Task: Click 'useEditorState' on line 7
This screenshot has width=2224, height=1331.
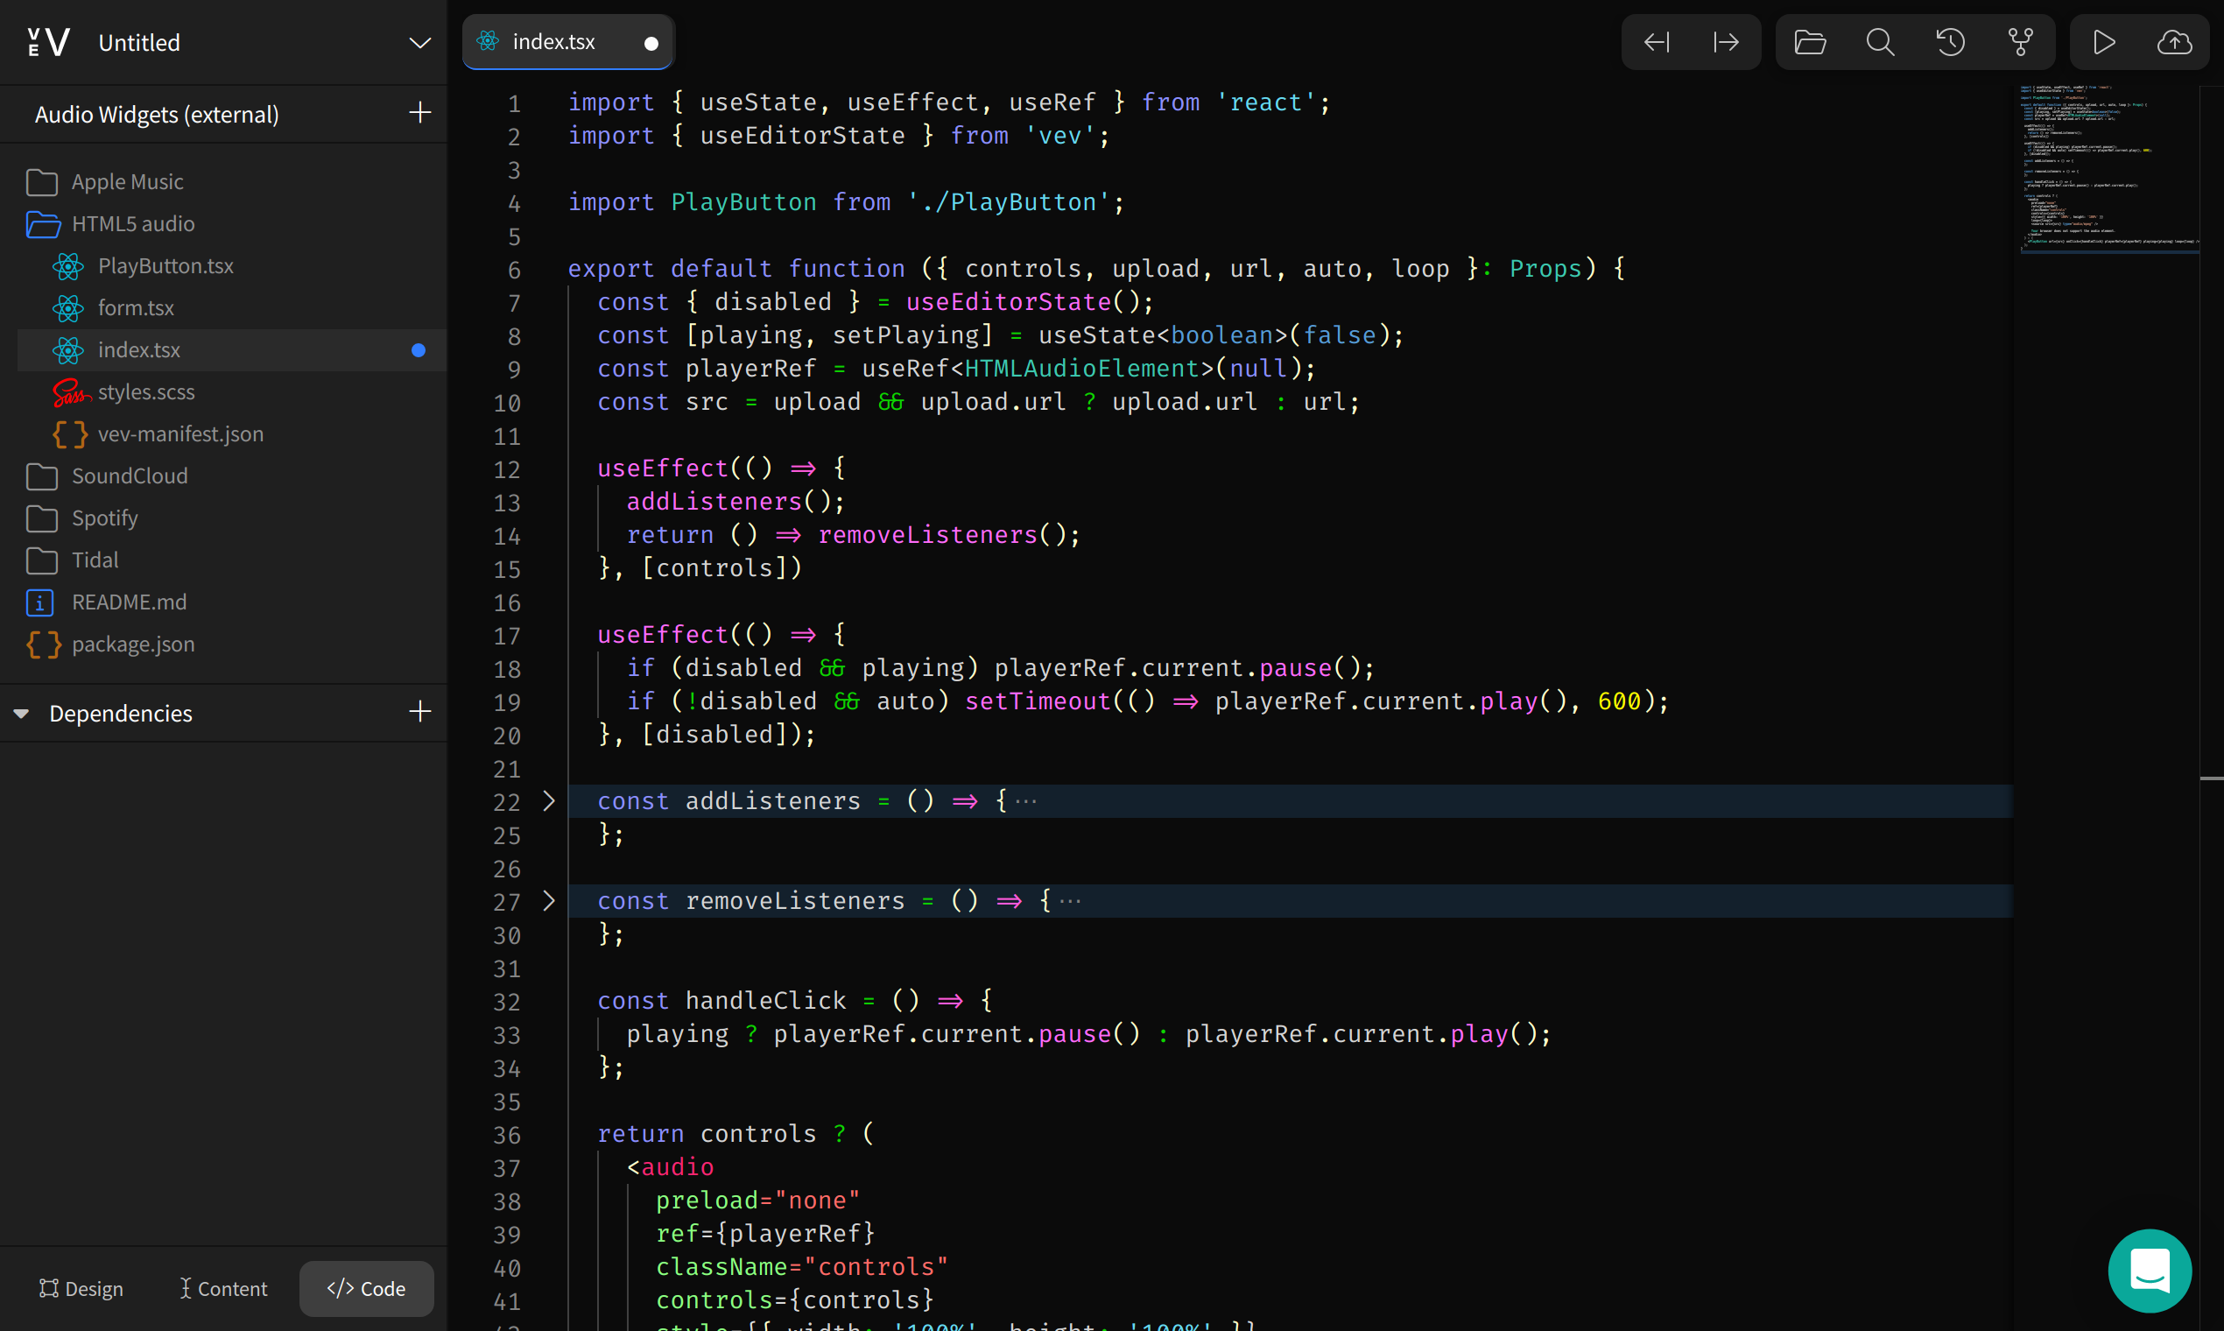Action: (1008, 302)
